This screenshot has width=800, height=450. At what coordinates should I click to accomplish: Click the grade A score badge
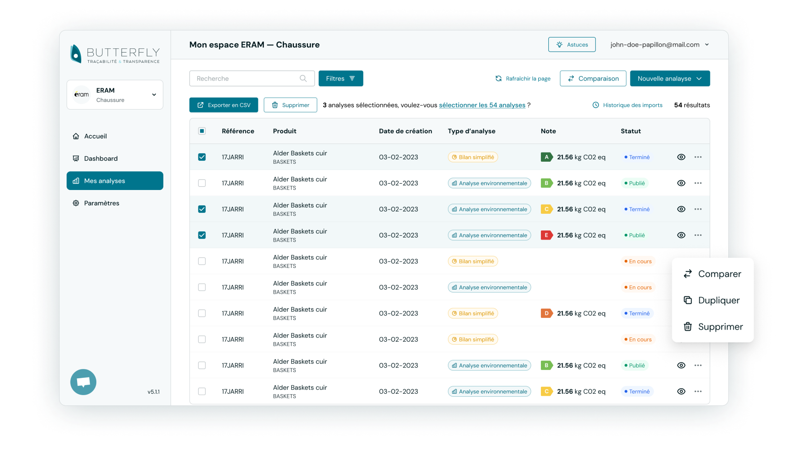coord(547,157)
